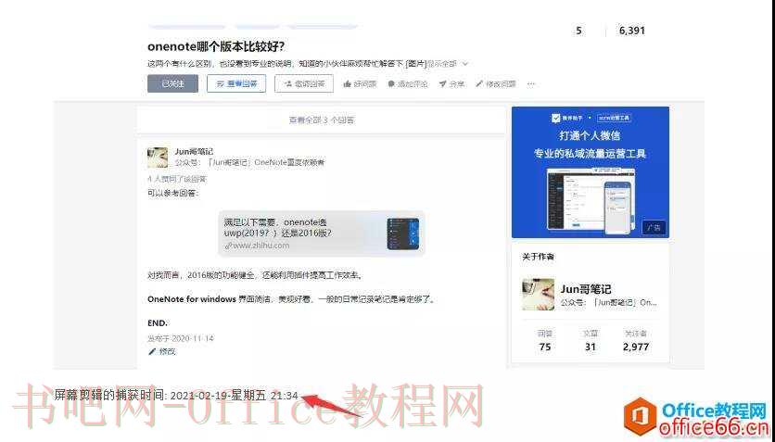Click the 关注者 2,977 count
Image resolution: width=775 pixels, height=442 pixels.
[x=636, y=341]
